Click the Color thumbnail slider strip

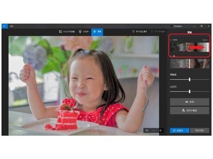click(189, 64)
